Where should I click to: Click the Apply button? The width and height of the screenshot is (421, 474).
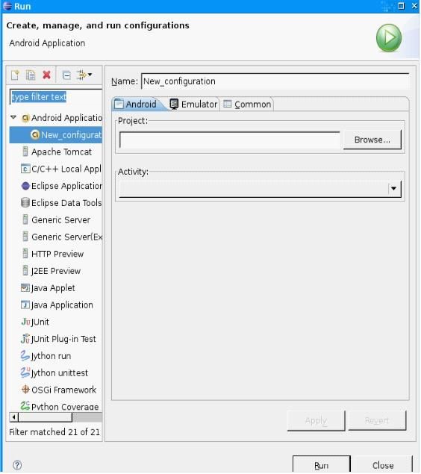316,420
